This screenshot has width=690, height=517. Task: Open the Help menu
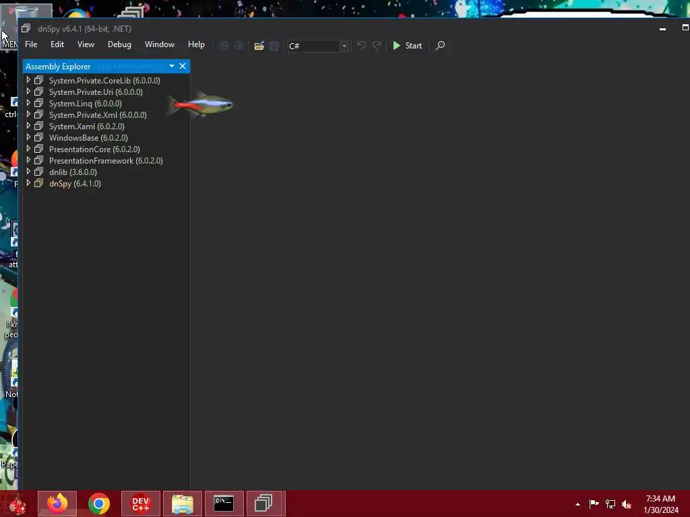pos(196,44)
